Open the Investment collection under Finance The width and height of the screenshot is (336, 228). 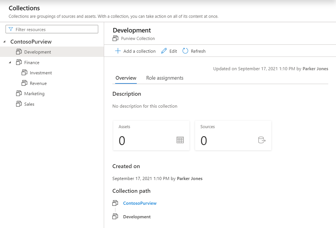(40, 73)
